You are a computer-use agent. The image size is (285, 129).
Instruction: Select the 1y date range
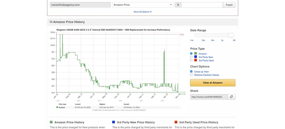coord(222,40)
